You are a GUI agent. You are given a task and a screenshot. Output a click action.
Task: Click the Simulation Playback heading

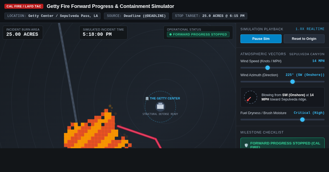coord(262,29)
